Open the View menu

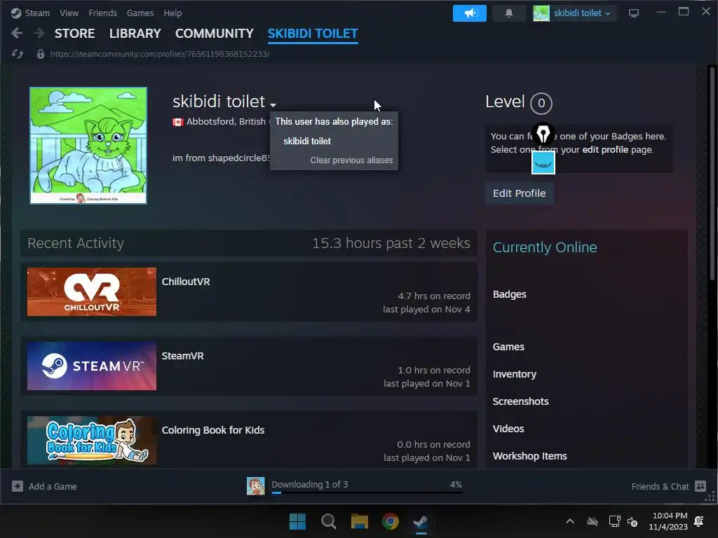[x=69, y=13]
